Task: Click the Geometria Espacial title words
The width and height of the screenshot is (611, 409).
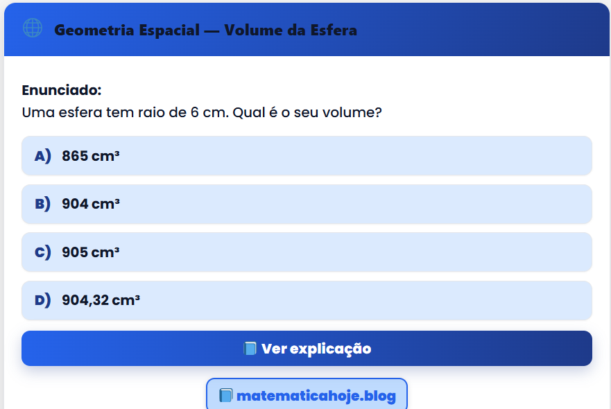Action: pos(126,31)
